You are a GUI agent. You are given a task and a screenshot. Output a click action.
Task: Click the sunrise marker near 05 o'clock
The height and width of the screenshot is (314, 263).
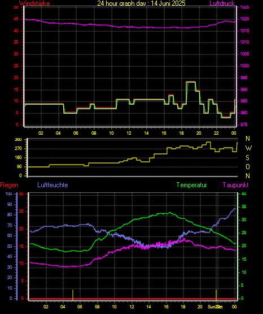(73, 295)
